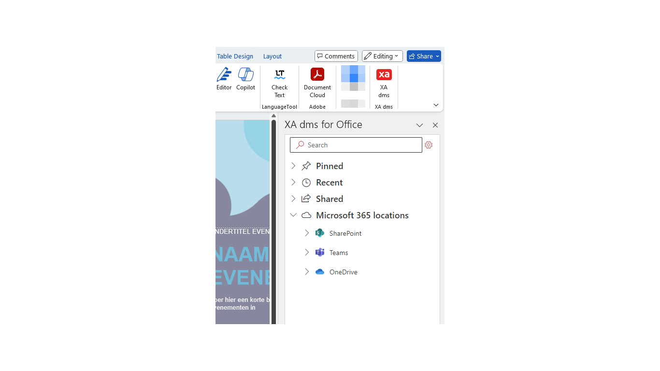Click the Teams icon in locations list
This screenshot has width=660, height=371.
tap(319, 253)
